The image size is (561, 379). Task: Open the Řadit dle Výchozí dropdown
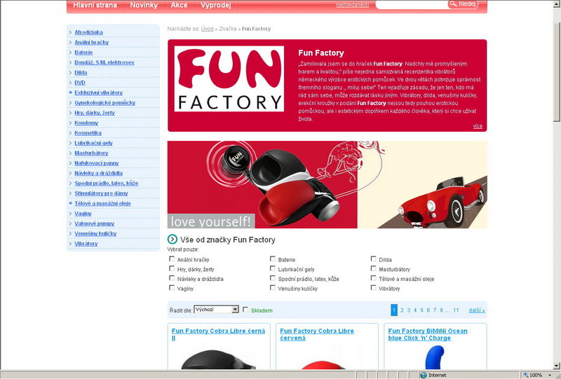click(216, 310)
